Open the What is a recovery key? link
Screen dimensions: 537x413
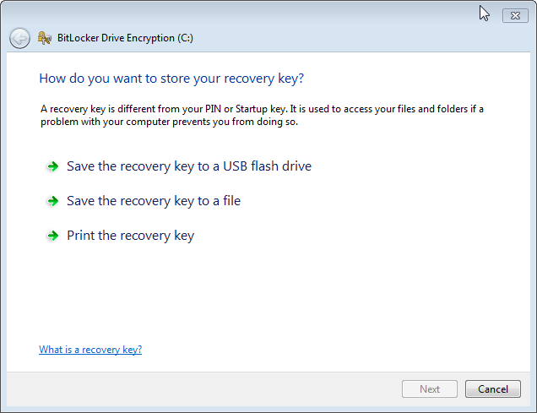click(x=90, y=350)
